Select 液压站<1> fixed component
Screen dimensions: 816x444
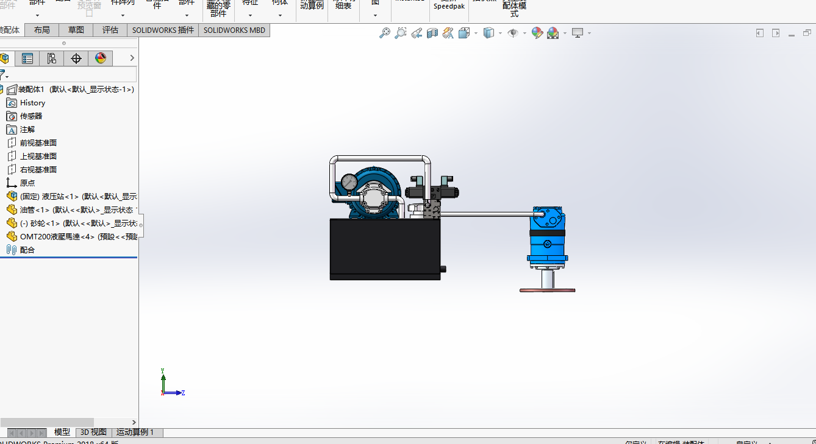71,197
